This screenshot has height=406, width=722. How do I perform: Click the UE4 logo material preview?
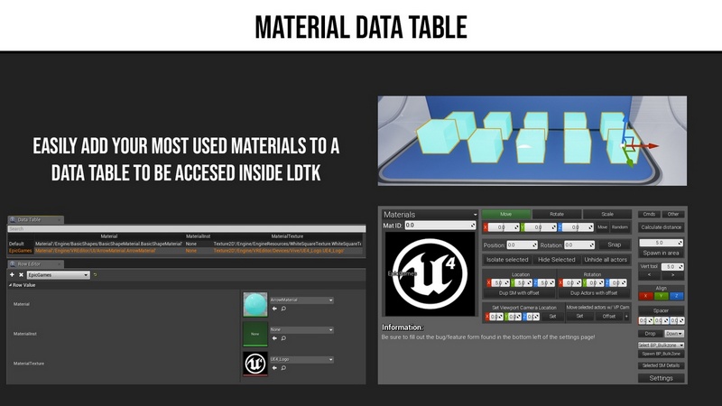pyautogui.click(x=430, y=274)
